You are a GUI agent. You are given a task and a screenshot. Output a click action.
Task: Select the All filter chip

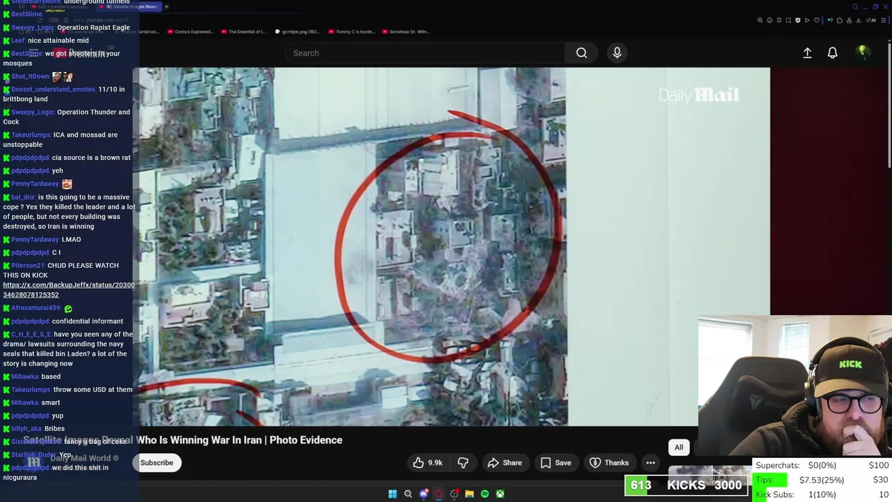(679, 448)
